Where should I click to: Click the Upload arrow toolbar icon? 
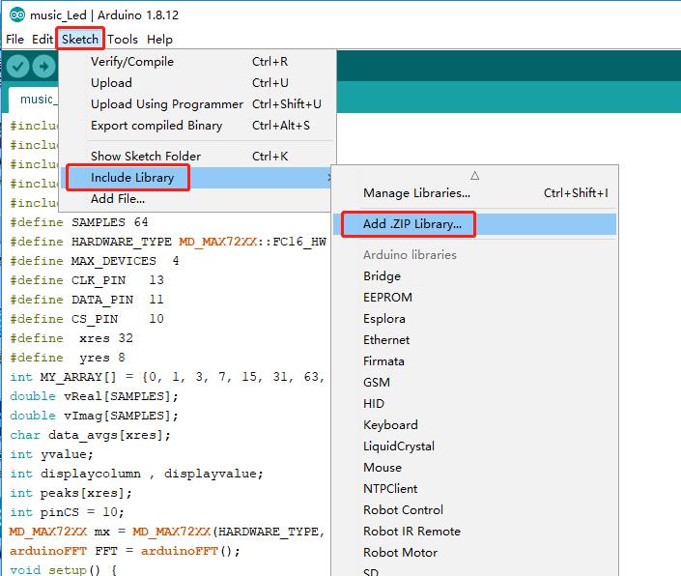coord(43,66)
